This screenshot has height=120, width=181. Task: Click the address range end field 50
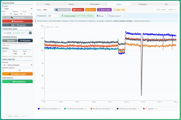point(25,70)
